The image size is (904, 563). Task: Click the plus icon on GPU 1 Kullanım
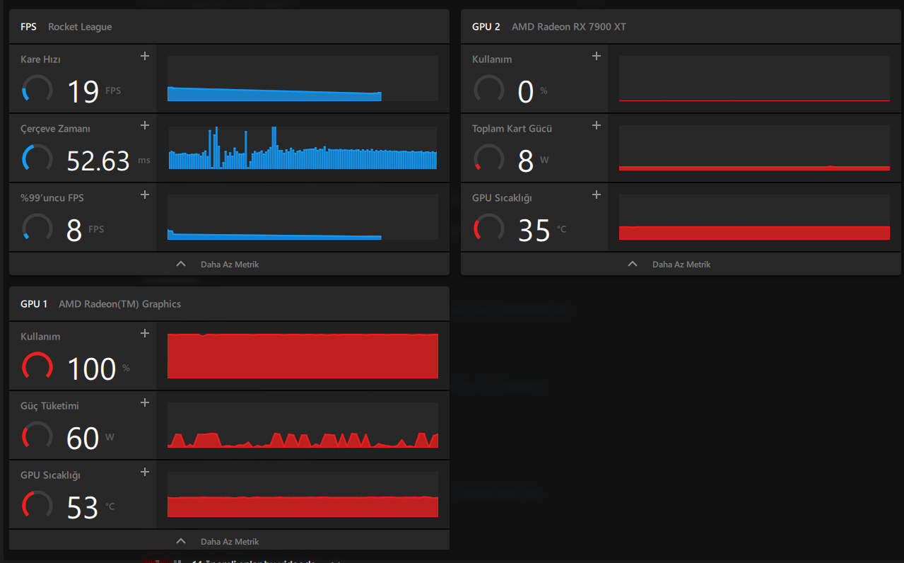[x=145, y=333]
